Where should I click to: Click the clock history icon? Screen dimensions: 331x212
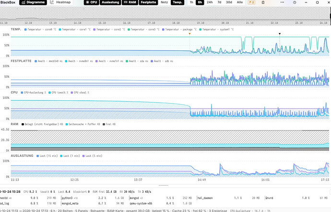295,2
